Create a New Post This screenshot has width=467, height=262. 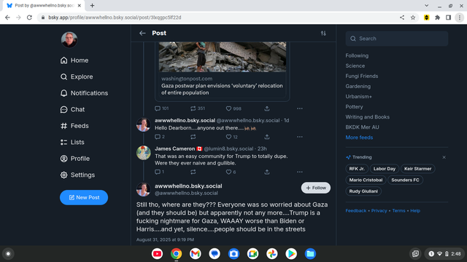click(84, 197)
